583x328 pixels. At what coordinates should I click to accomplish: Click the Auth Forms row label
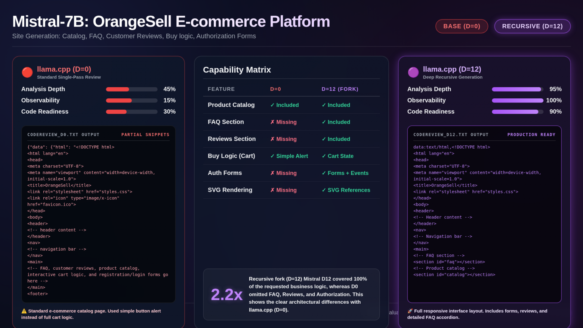coord(225,173)
